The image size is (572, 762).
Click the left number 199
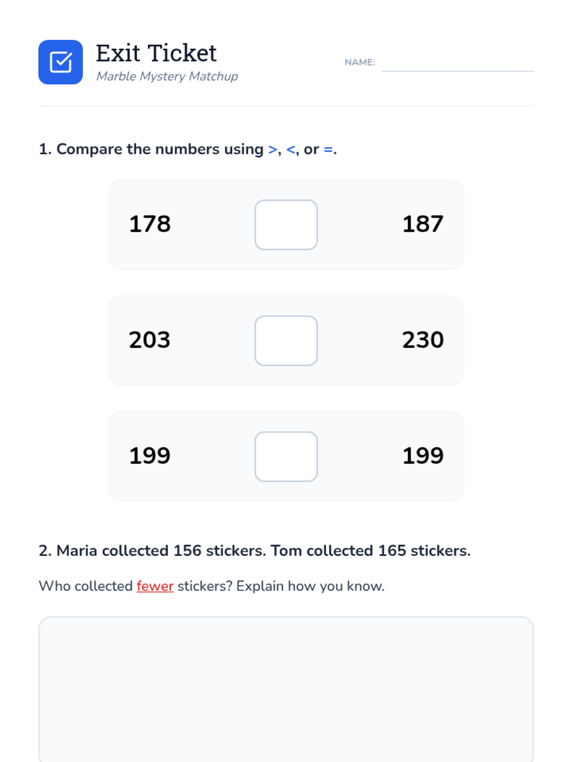point(150,455)
